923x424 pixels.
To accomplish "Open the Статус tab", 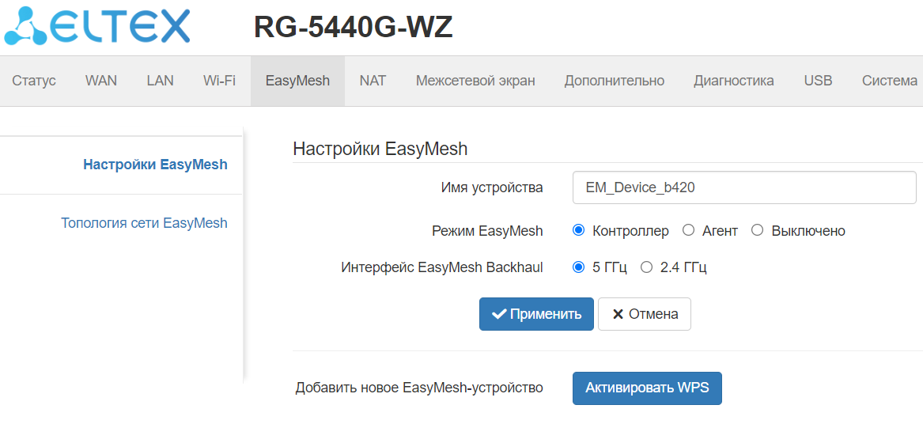I will [x=34, y=81].
